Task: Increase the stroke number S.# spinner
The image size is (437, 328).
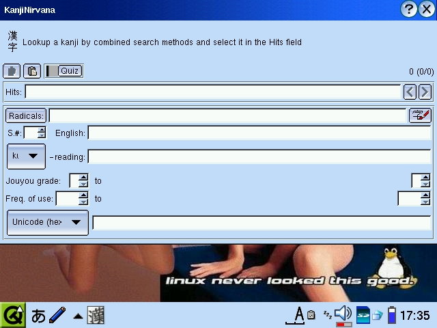Action: click(42, 129)
